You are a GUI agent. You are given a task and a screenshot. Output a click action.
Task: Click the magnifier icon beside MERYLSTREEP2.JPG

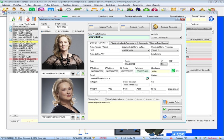tap(78, 117)
